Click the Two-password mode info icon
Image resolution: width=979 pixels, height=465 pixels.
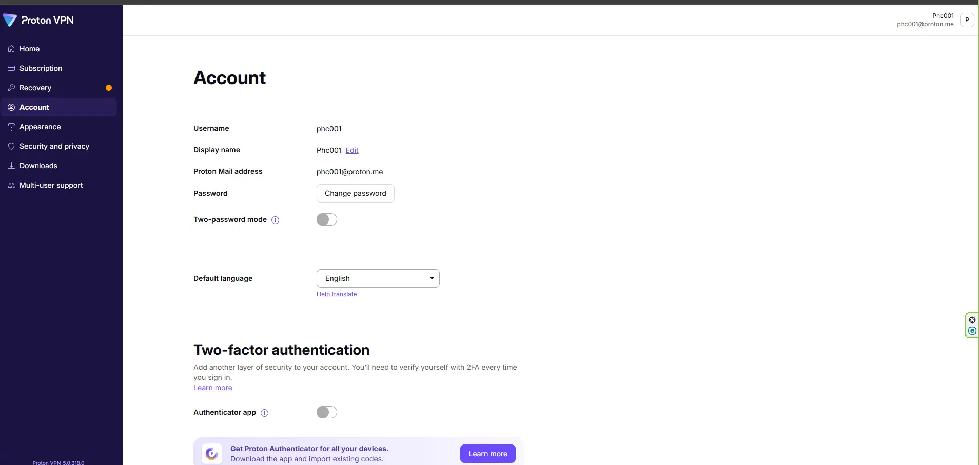275,220
